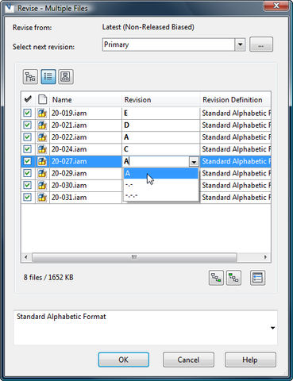Open the design hierarchy view icon

coord(66,77)
